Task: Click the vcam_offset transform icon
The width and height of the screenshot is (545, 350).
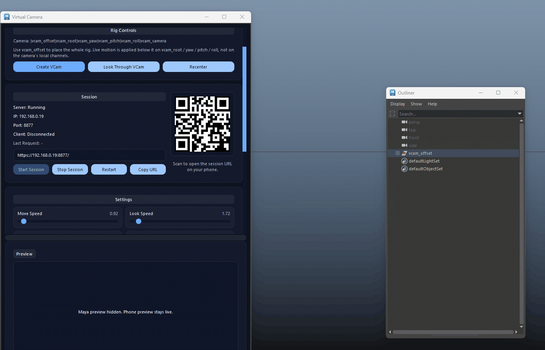Action: 404,153
